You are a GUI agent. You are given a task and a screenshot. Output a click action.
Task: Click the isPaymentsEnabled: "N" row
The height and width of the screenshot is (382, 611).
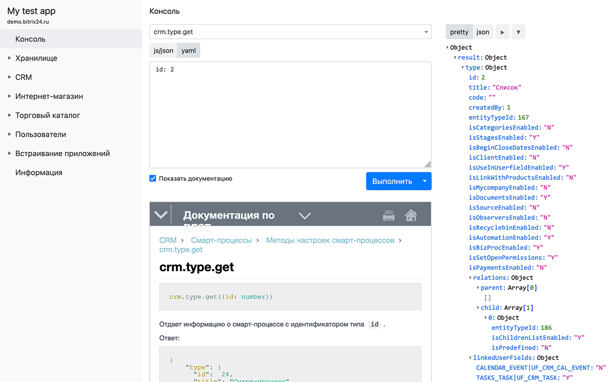(x=508, y=267)
